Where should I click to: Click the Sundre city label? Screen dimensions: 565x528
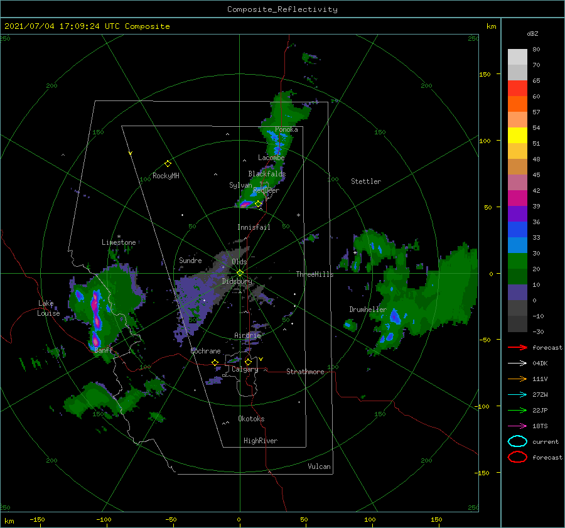190,260
